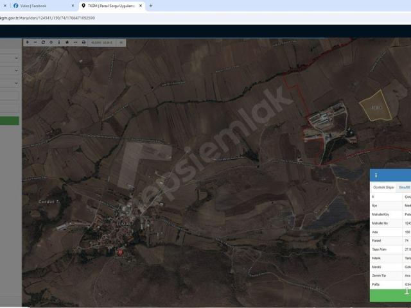
Task: Click the İlçe row label
Action: click(374, 205)
